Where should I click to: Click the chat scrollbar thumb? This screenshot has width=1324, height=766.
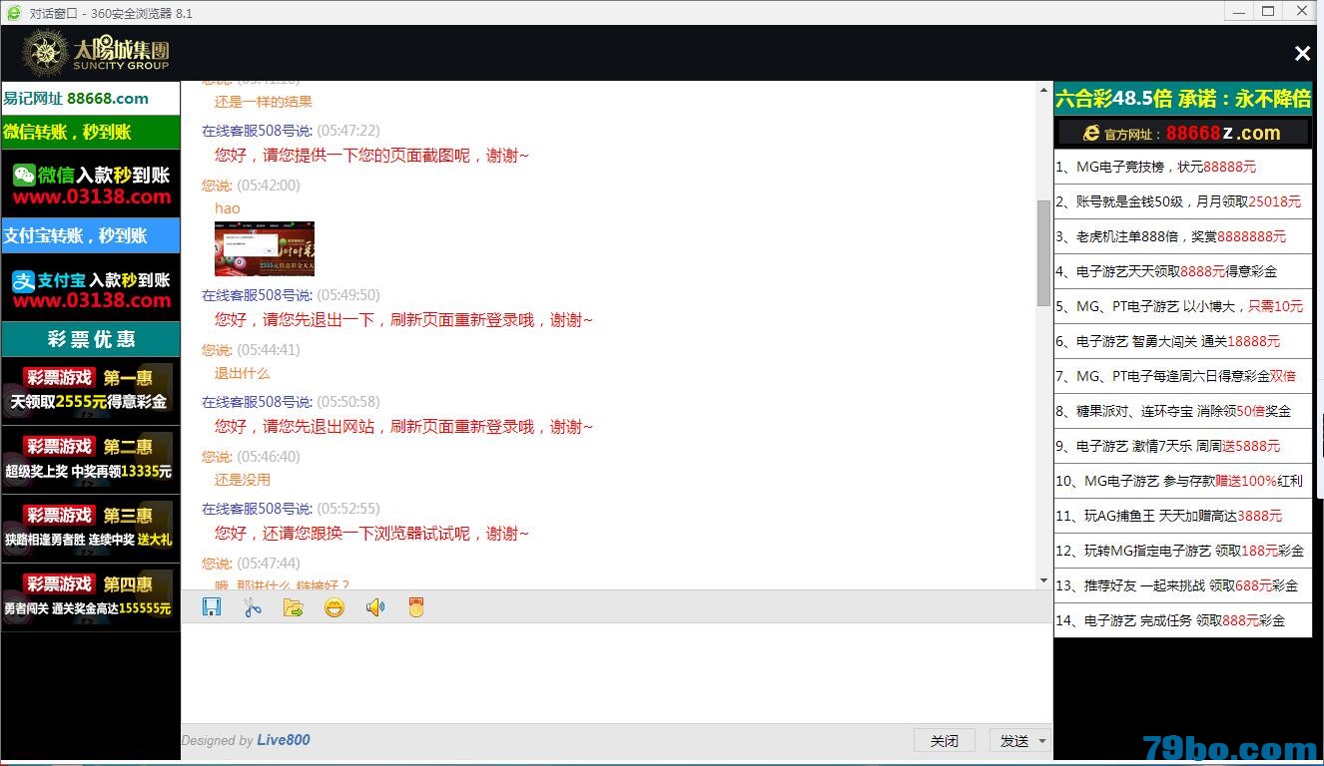[x=1044, y=252]
